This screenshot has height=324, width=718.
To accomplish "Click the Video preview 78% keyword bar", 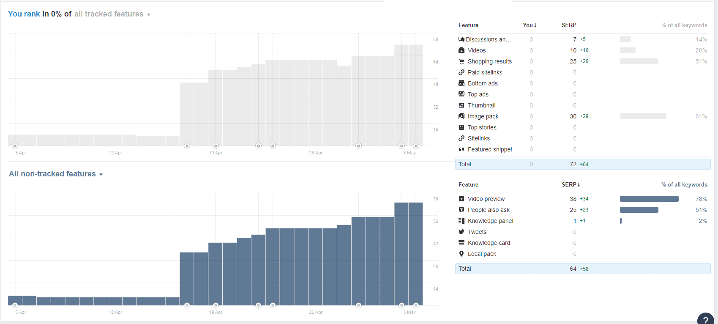I will (649, 199).
